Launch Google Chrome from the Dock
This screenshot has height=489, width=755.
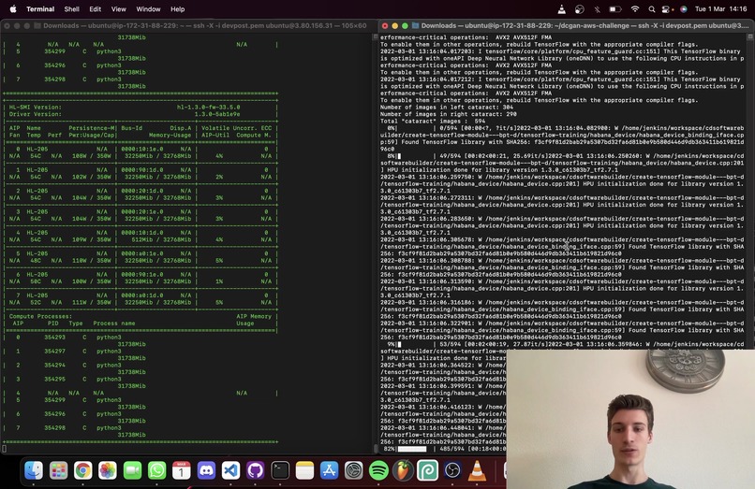point(82,470)
